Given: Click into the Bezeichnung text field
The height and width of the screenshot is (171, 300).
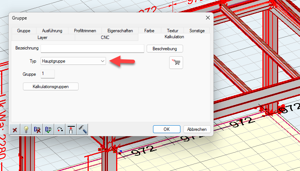Looking at the screenshot, I should [92, 48].
